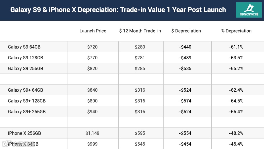Click the -$624 depreciation cell
The height and width of the screenshot is (149, 264).
coord(185,112)
